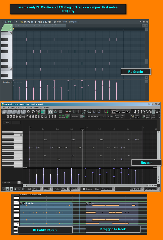This screenshot has width=163, height=240.
Task: Select the paint brush tool in FL Studio
Action: (x=25, y=22)
